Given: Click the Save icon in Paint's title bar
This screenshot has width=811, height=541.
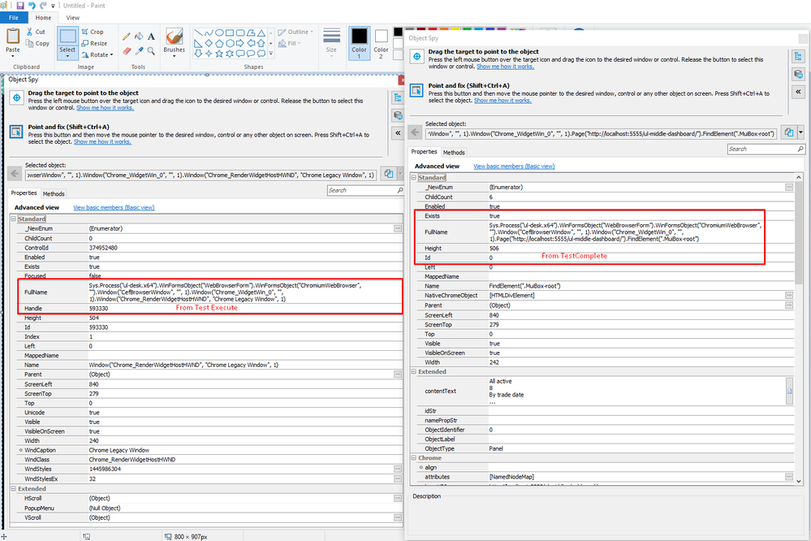Looking at the screenshot, I should click(20, 5).
